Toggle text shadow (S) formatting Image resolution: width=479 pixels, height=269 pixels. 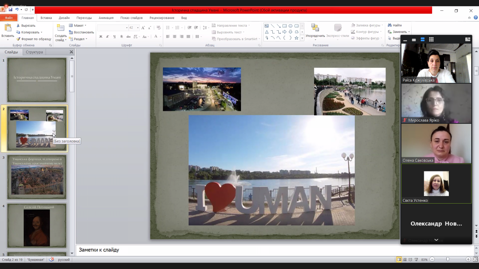pyautogui.click(x=121, y=36)
